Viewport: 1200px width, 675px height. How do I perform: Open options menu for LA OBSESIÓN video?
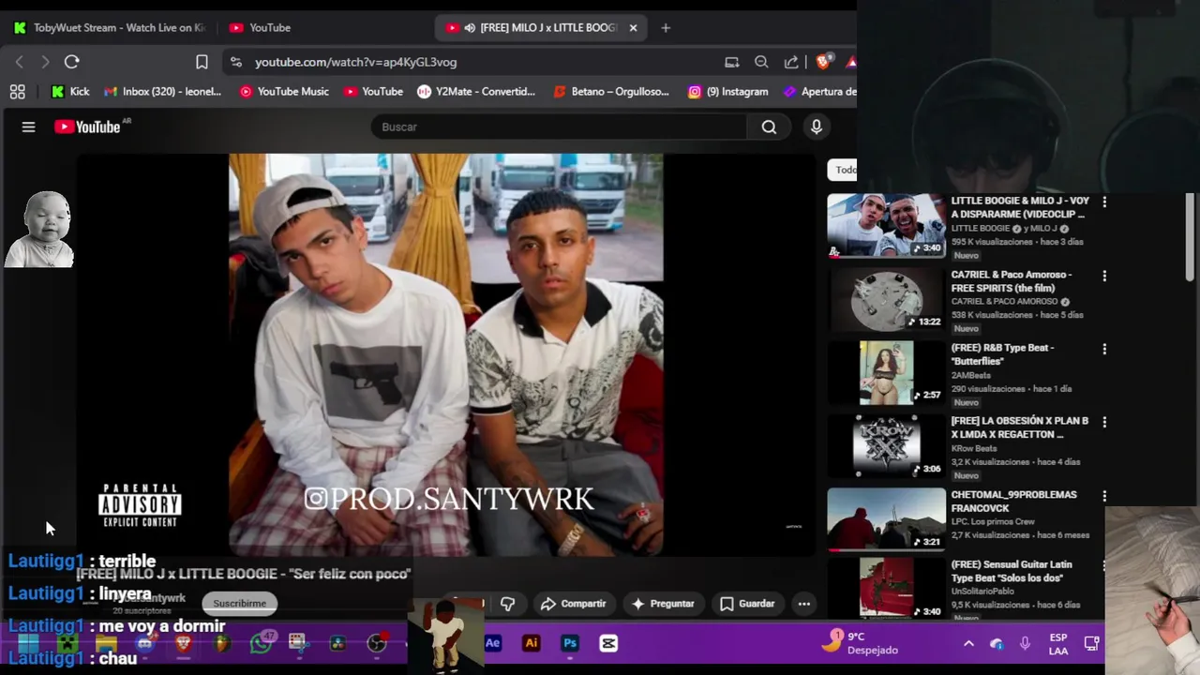(1104, 422)
